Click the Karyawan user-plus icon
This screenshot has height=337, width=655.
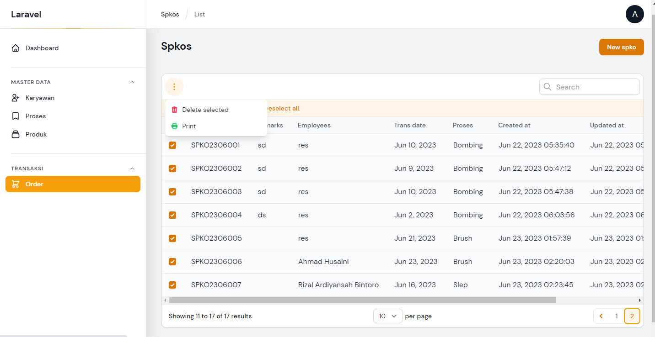(x=16, y=98)
